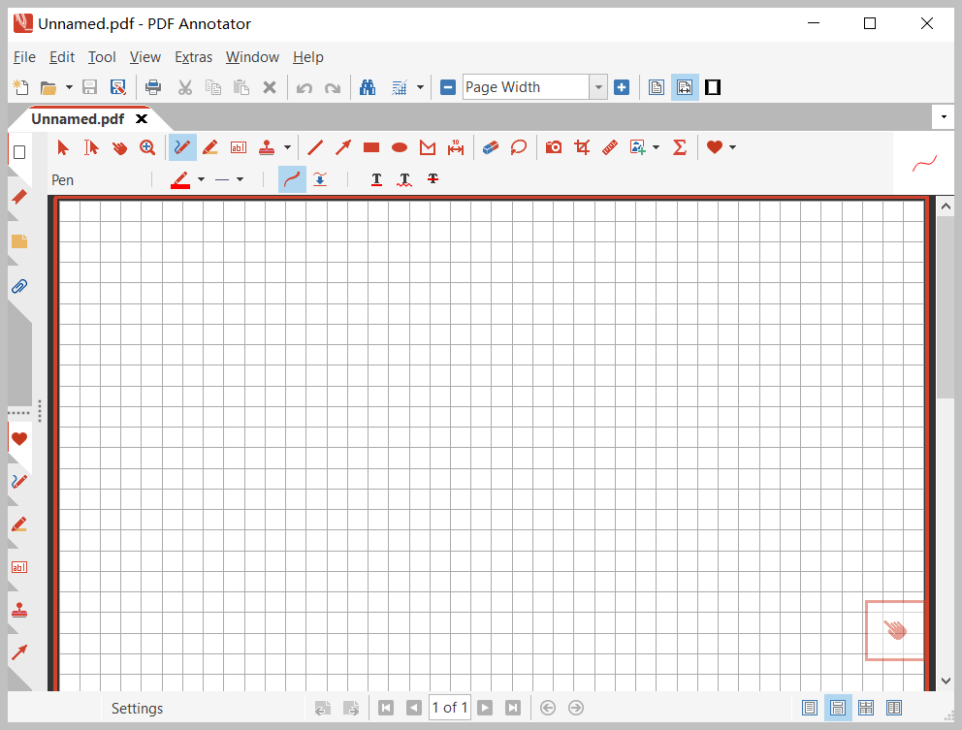This screenshot has height=730, width=962.
Task: Open the Settings panel at the bottom
Action: click(x=137, y=708)
